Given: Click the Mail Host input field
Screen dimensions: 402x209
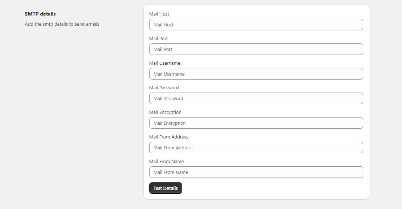Looking at the screenshot, I should click(256, 25).
